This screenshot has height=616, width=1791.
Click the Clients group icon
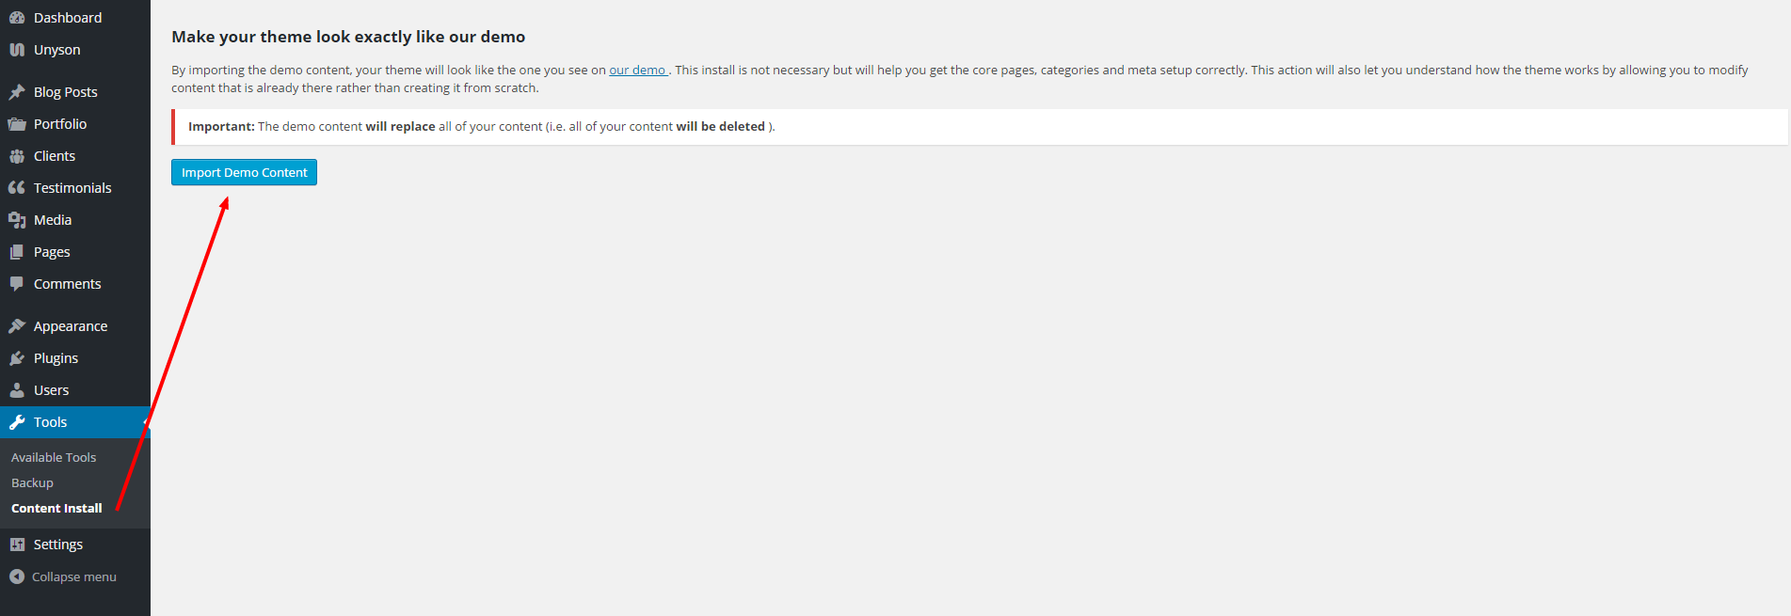(17, 156)
